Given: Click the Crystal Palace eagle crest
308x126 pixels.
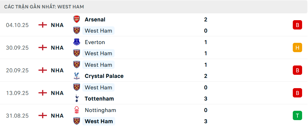Looking at the screenshot, I should tap(76, 76).
